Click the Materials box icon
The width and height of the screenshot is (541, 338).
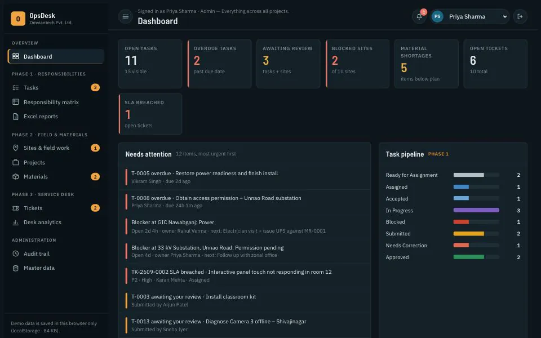click(x=16, y=176)
